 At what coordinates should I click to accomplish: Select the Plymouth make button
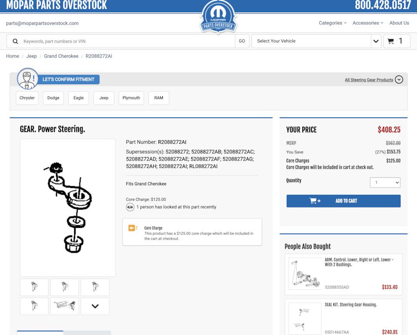click(131, 98)
